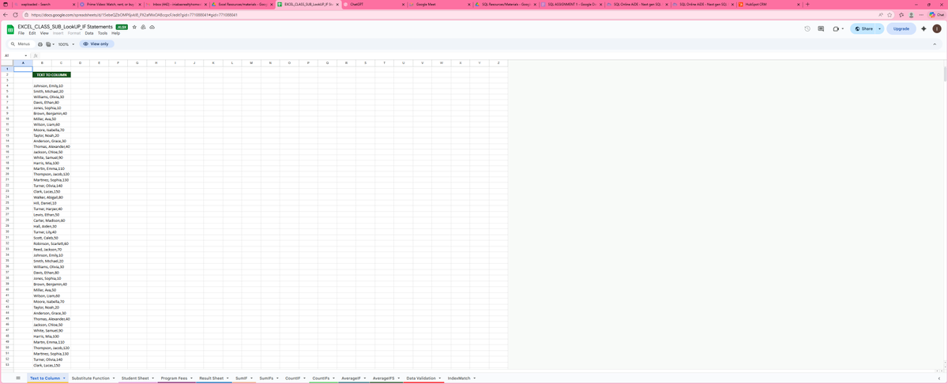The width and height of the screenshot is (948, 384).
Task: Switch to the HubSpot CRM browser tab
Action: click(x=770, y=5)
